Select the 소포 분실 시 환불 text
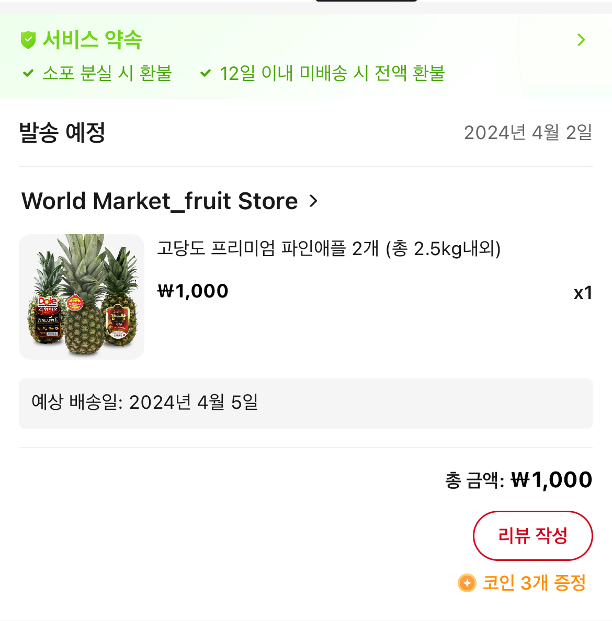 coord(107,73)
